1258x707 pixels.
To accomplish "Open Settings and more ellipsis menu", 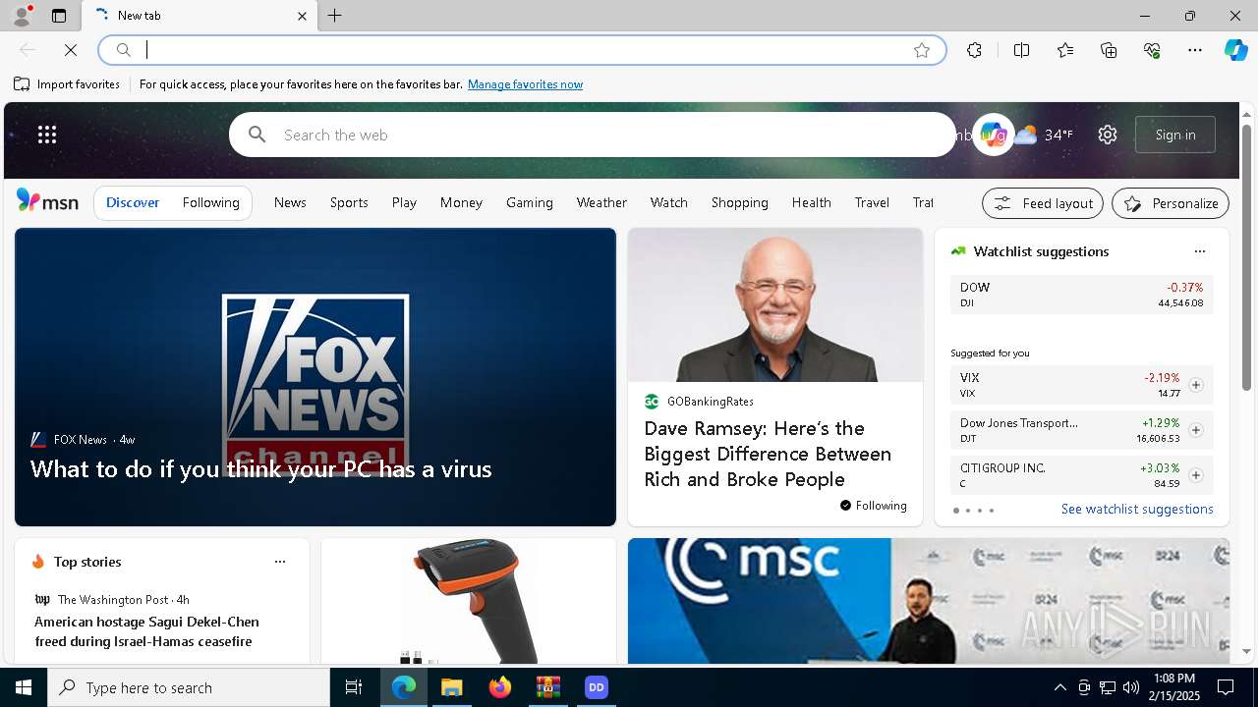I will pyautogui.click(x=1195, y=50).
